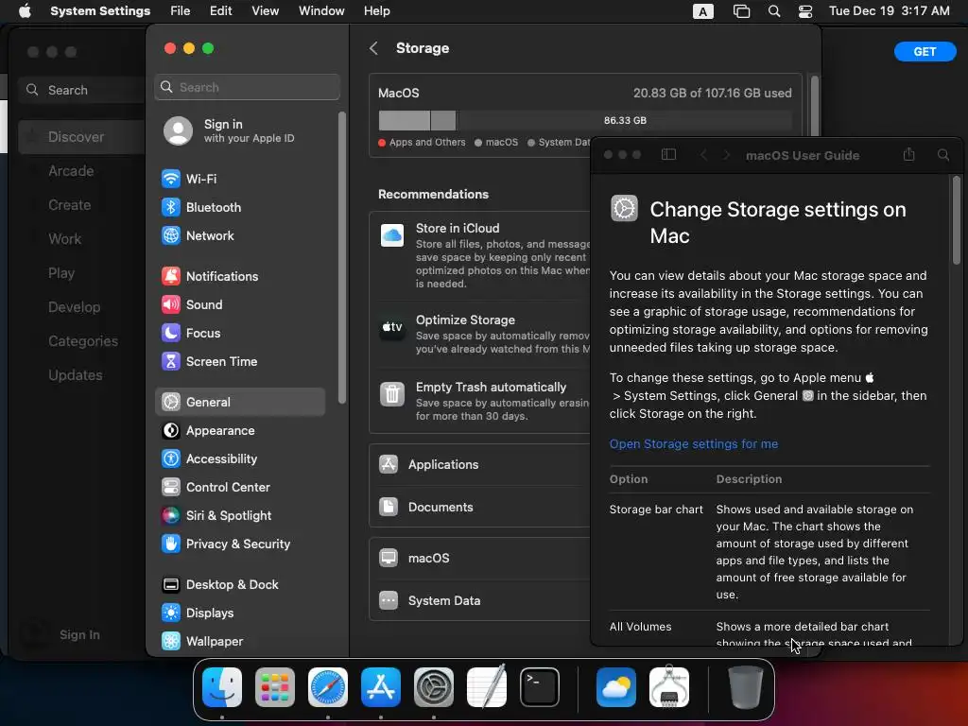This screenshot has width=968, height=726.
Task: Click settings sidebar scrollbar
Action: pyautogui.click(x=342, y=257)
